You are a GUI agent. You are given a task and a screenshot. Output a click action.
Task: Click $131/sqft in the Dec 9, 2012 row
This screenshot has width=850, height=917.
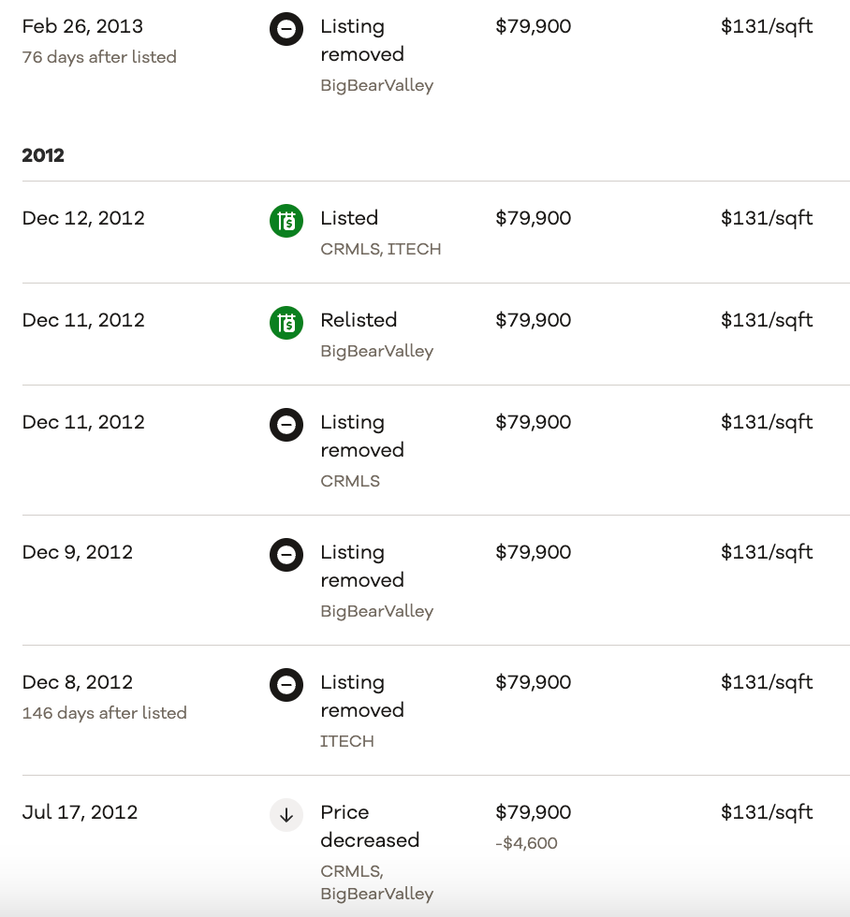coord(766,552)
